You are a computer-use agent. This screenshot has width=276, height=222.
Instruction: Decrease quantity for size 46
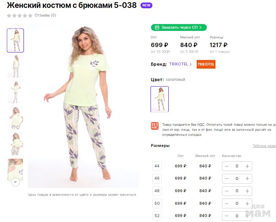(227, 179)
